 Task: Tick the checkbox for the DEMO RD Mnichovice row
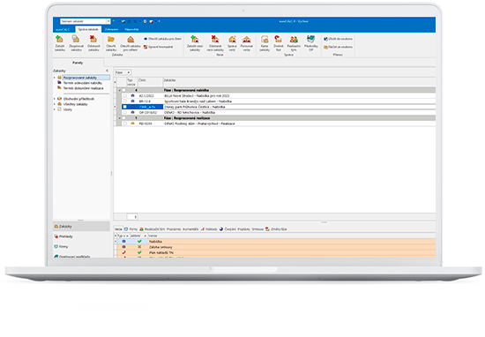coord(124,112)
